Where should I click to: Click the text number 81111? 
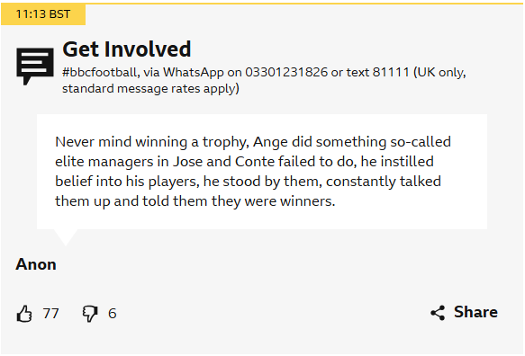tap(391, 72)
